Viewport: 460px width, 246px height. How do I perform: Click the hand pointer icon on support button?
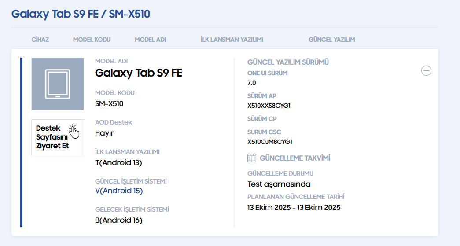click(74, 131)
